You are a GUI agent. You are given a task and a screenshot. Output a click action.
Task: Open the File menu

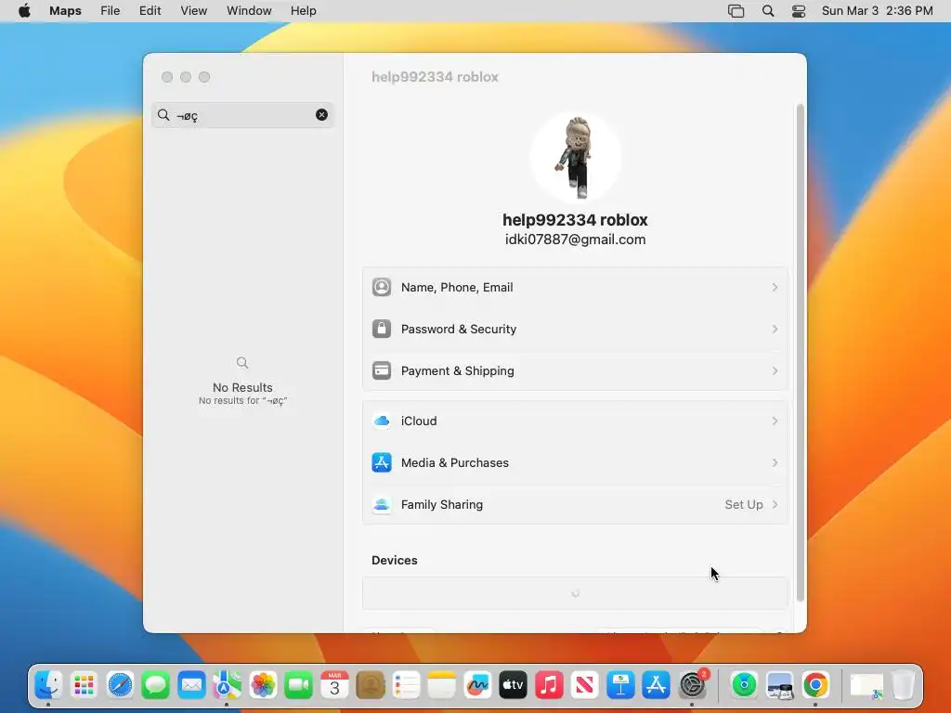click(x=110, y=11)
